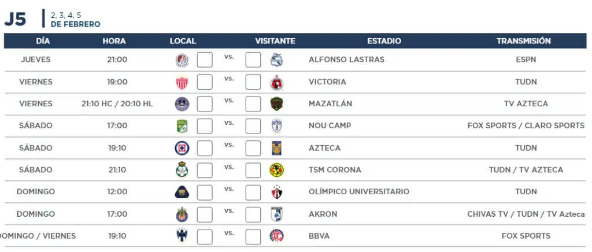The height and width of the screenshot is (252, 592).
Task: Click the Puebla visiting team logo
Action: click(x=277, y=60)
